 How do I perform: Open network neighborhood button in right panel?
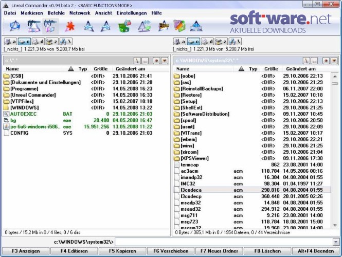coord(235,42)
